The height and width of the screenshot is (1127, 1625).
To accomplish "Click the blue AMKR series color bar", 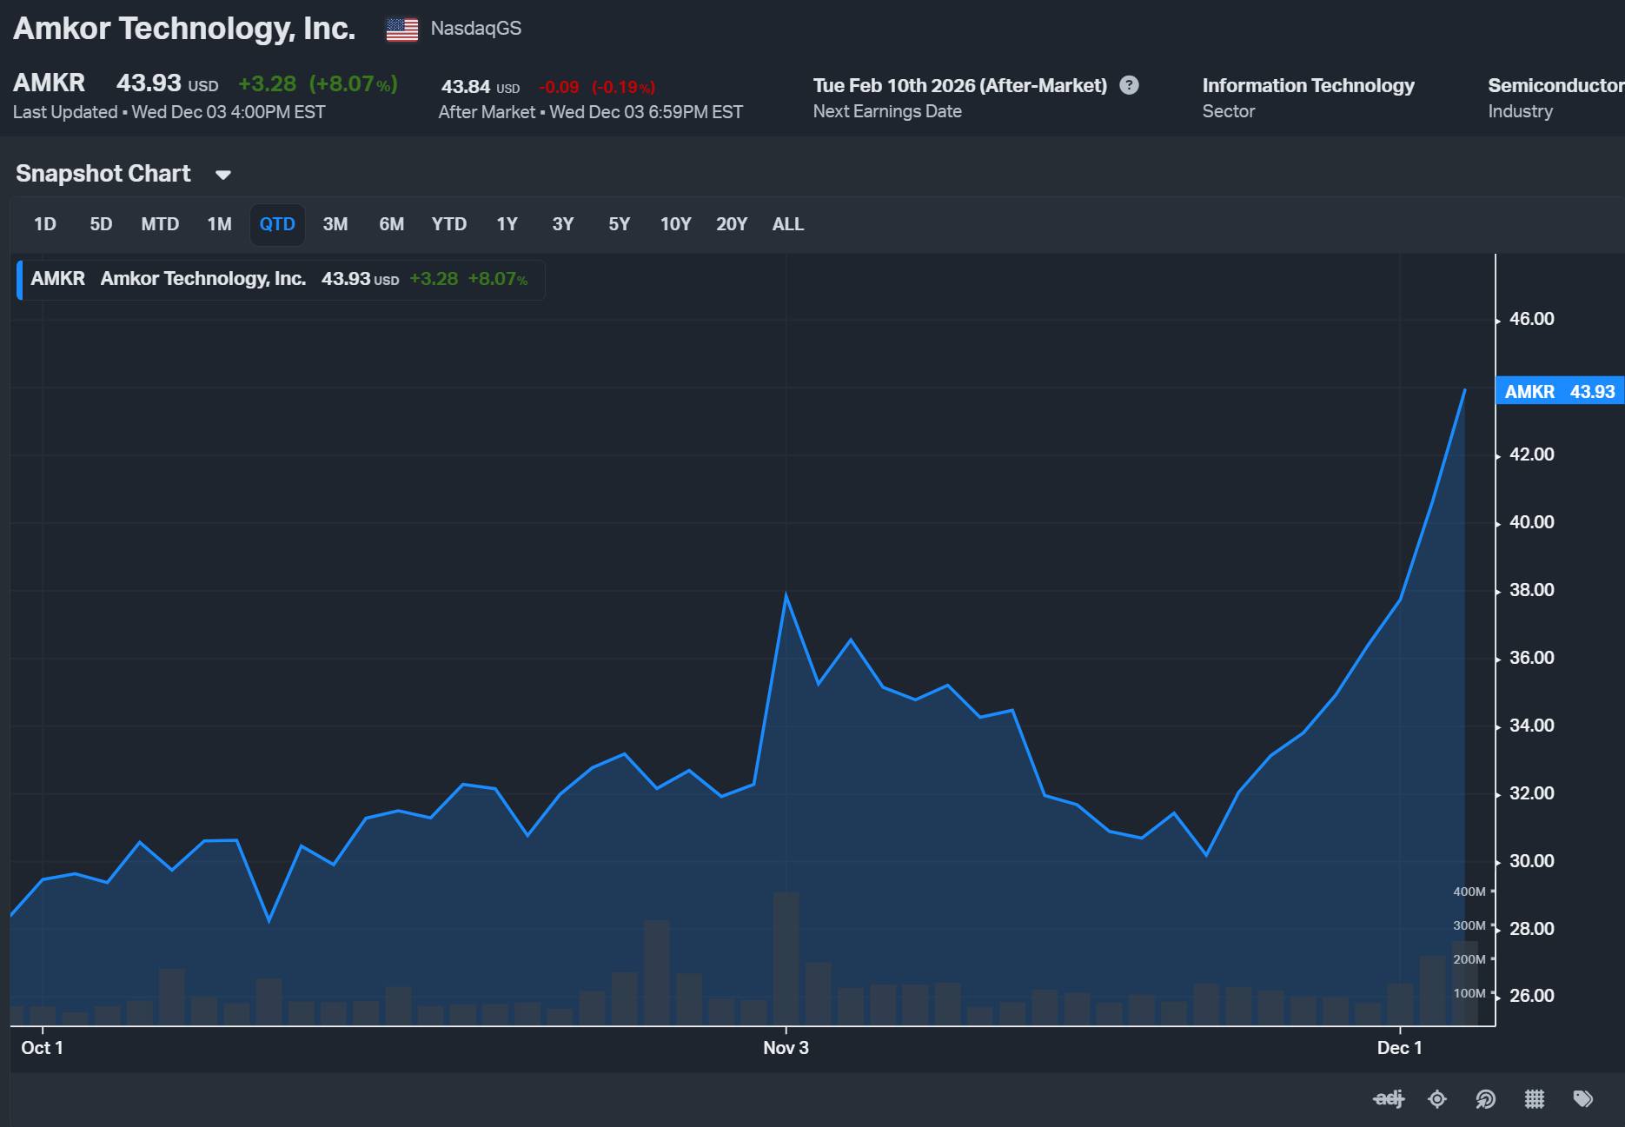I will tap(19, 280).
